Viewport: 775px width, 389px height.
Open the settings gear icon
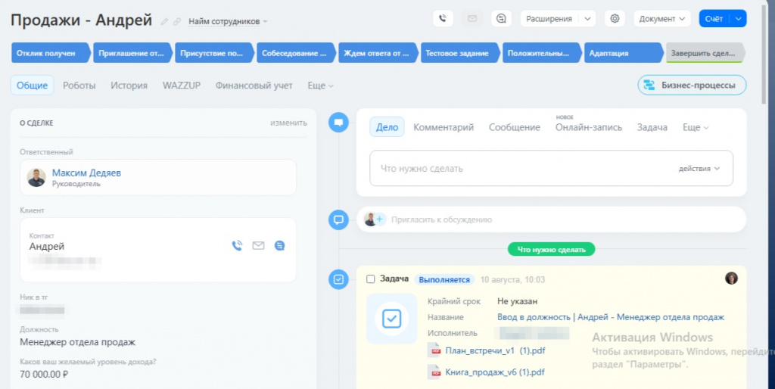point(615,19)
